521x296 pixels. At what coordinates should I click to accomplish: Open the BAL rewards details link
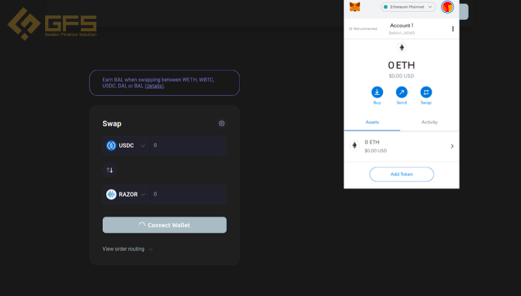[154, 86]
